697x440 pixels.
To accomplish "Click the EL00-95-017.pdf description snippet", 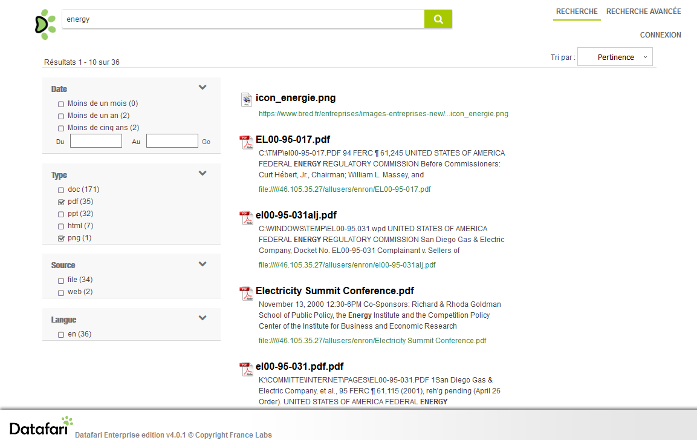I will click(382, 164).
